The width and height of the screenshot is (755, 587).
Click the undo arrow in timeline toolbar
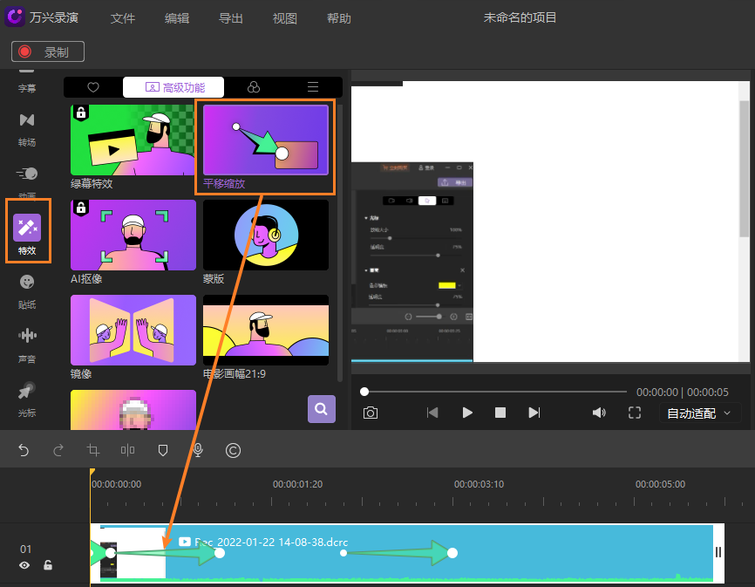coord(24,450)
